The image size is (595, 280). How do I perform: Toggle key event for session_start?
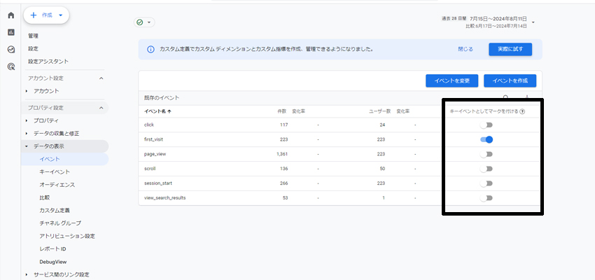click(x=486, y=183)
